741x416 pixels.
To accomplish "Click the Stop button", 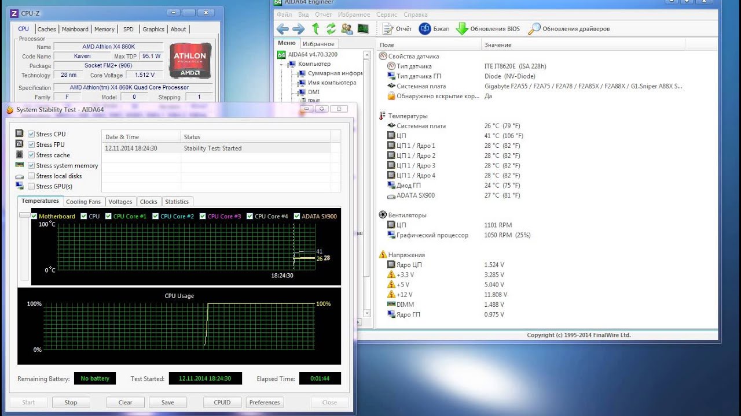I will tap(71, 402).
